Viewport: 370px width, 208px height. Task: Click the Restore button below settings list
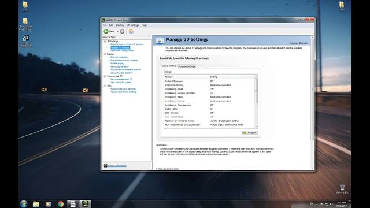(x=250, y=133)
